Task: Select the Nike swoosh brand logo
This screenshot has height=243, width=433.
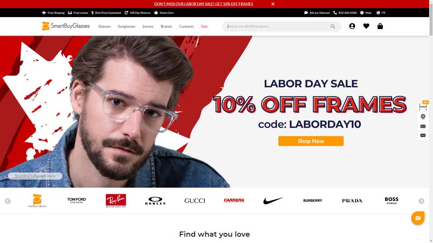Action: pyautogui.click(x=273, y=201)
